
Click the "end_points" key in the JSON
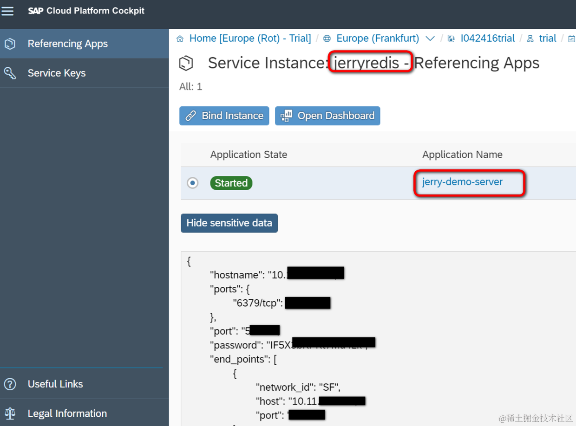coord(240,359)
